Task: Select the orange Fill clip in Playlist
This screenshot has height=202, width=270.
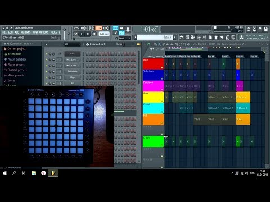Action: click(243, 119)
